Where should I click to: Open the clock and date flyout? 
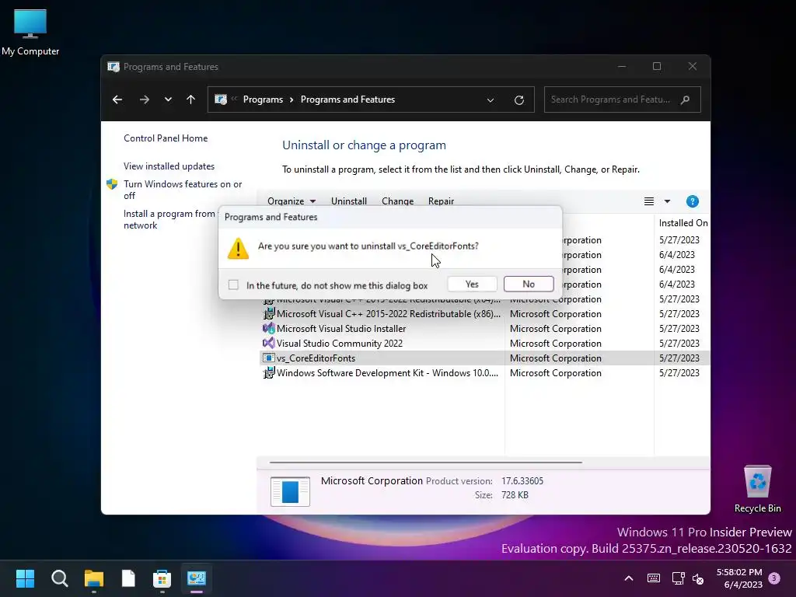tap(739, 578)
